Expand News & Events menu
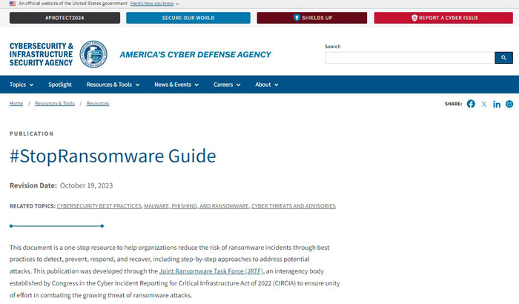Viewport: 519px width, 304px height. (176, 85)
